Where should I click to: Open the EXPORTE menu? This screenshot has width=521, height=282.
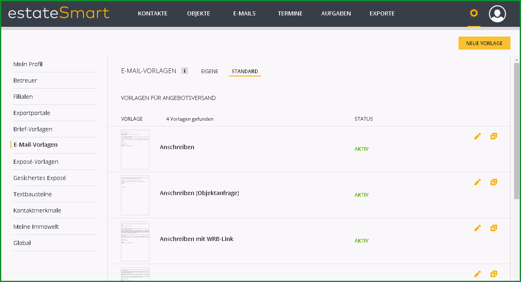[x=382, y=13]
